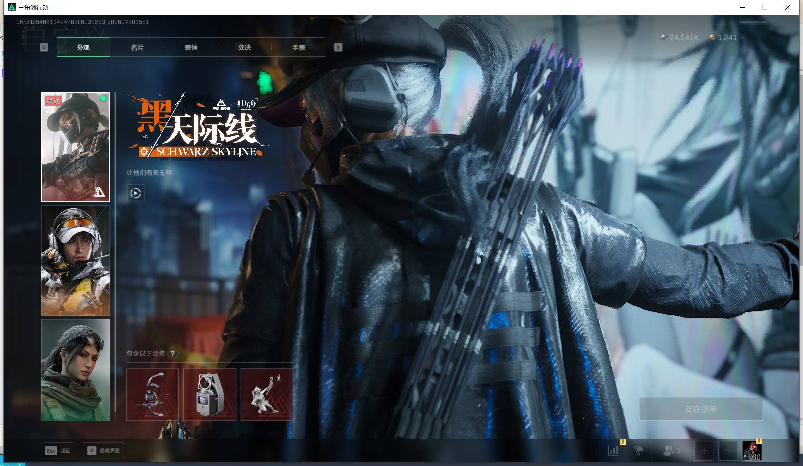Show info via question mark beside 包含以下涂装

click(x=172, y=354)
